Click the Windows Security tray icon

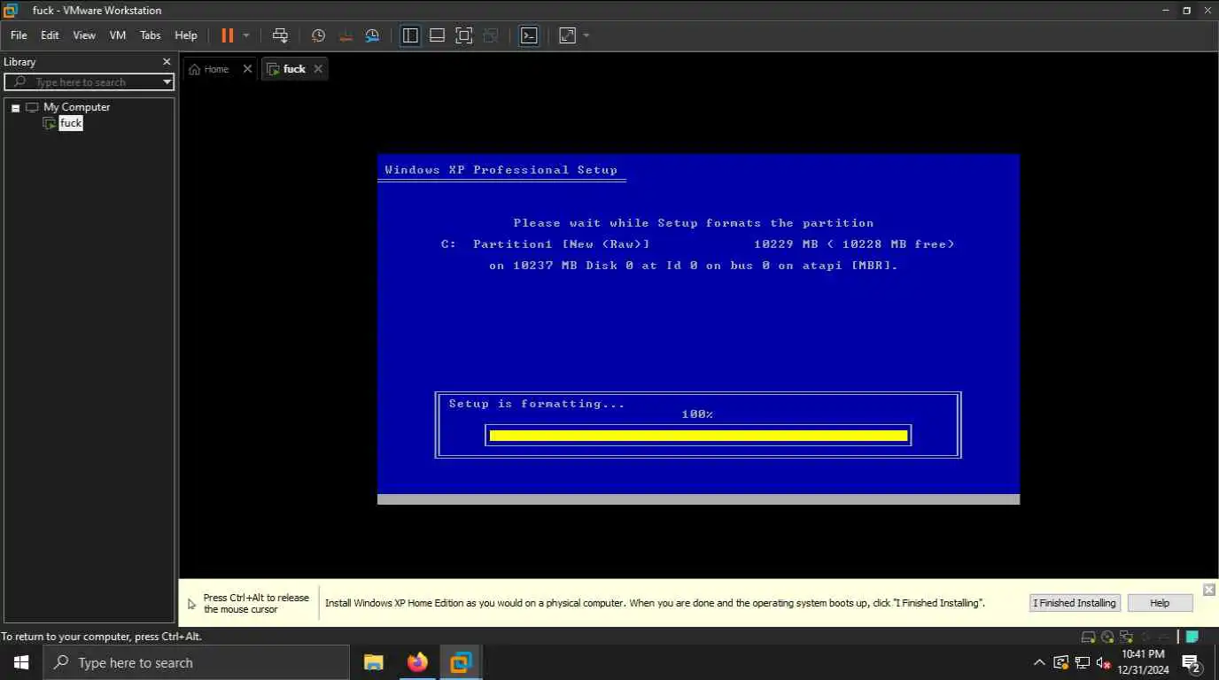click(1060, 662)
